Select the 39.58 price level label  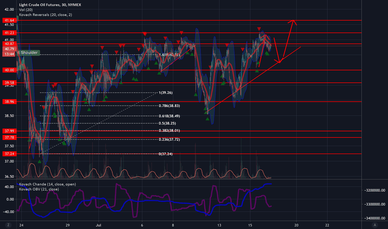pyautogui.click(x=10, y=83)
